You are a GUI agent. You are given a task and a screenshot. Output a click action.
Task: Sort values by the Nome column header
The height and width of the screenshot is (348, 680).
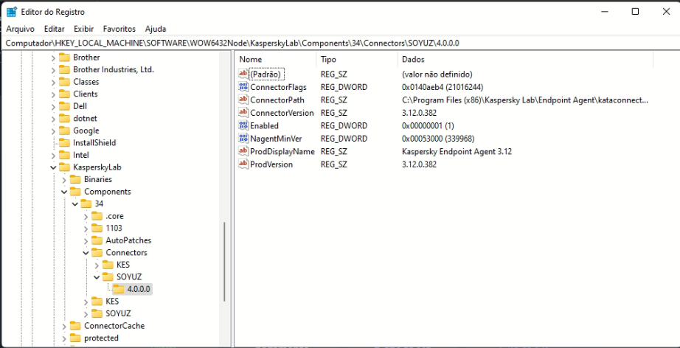[276, 60]
